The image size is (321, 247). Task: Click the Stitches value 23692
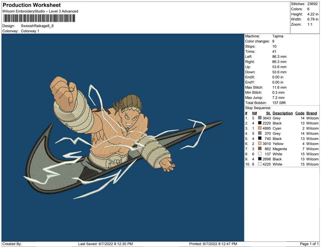click(x=313, y=4)
